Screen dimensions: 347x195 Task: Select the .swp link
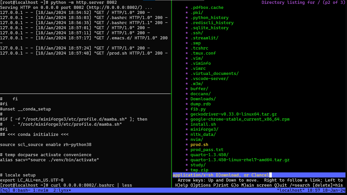[x=196, y=43]
